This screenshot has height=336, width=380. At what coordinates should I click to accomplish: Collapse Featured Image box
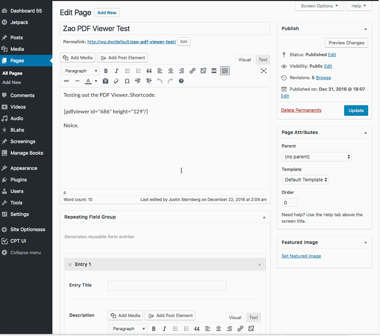365,242
